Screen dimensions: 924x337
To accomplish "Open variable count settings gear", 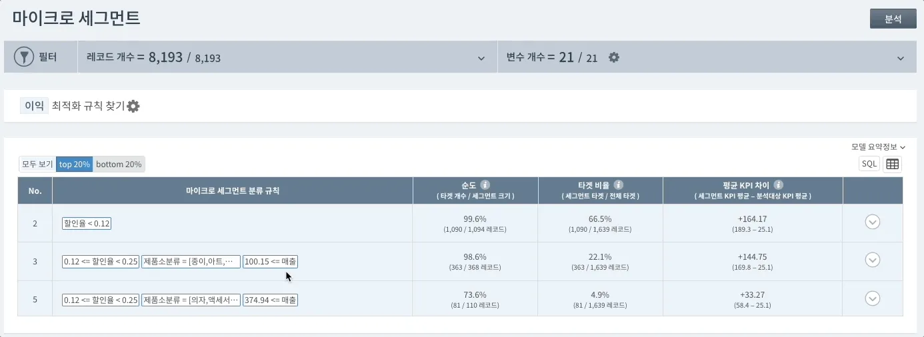I will (614, 57).
